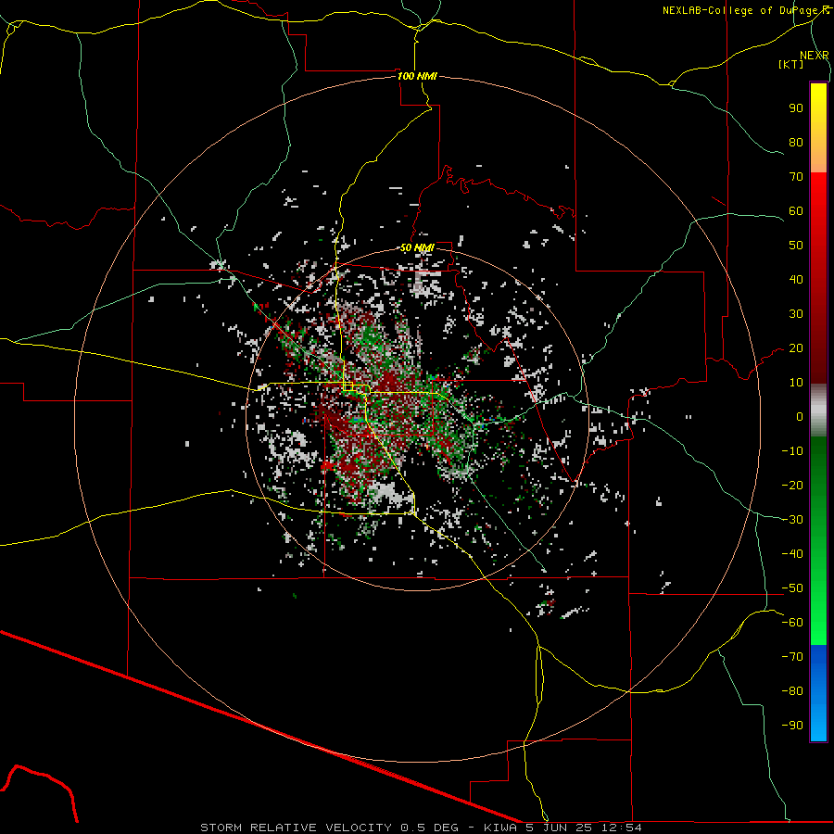Viewport: 834px width, 834px height.
Task: Click the NEXR label above the legend
Action: click(814, 55)
